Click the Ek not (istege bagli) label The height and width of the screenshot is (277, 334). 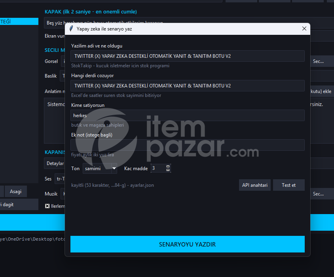(91, 135)
